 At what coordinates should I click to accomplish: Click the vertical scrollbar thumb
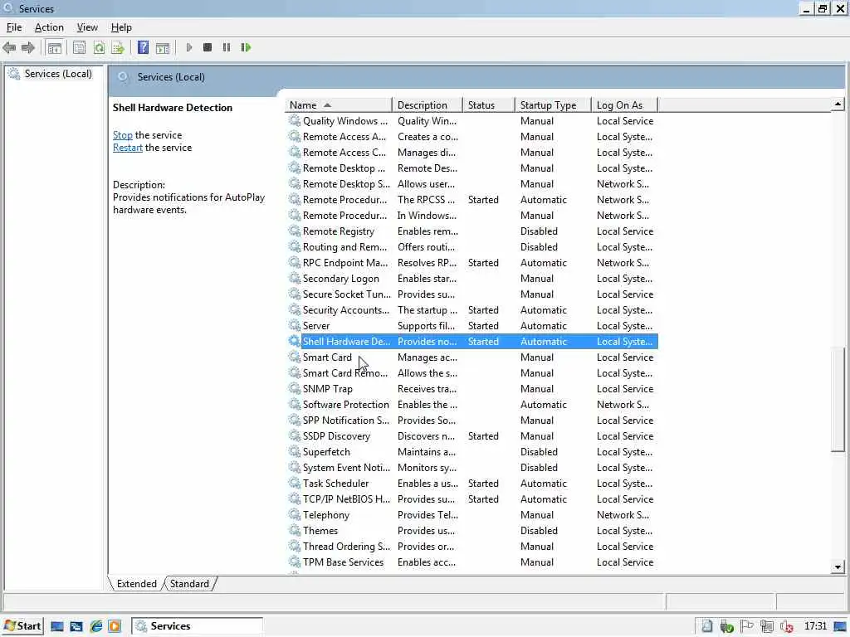coord(838,398)
